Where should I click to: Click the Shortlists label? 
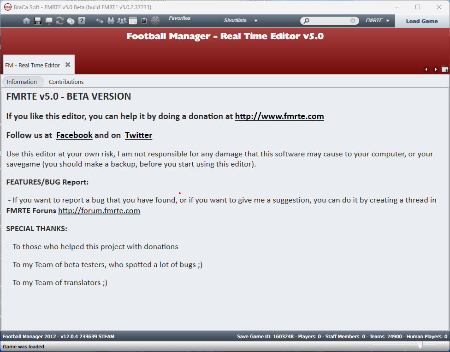coord(235,20)
